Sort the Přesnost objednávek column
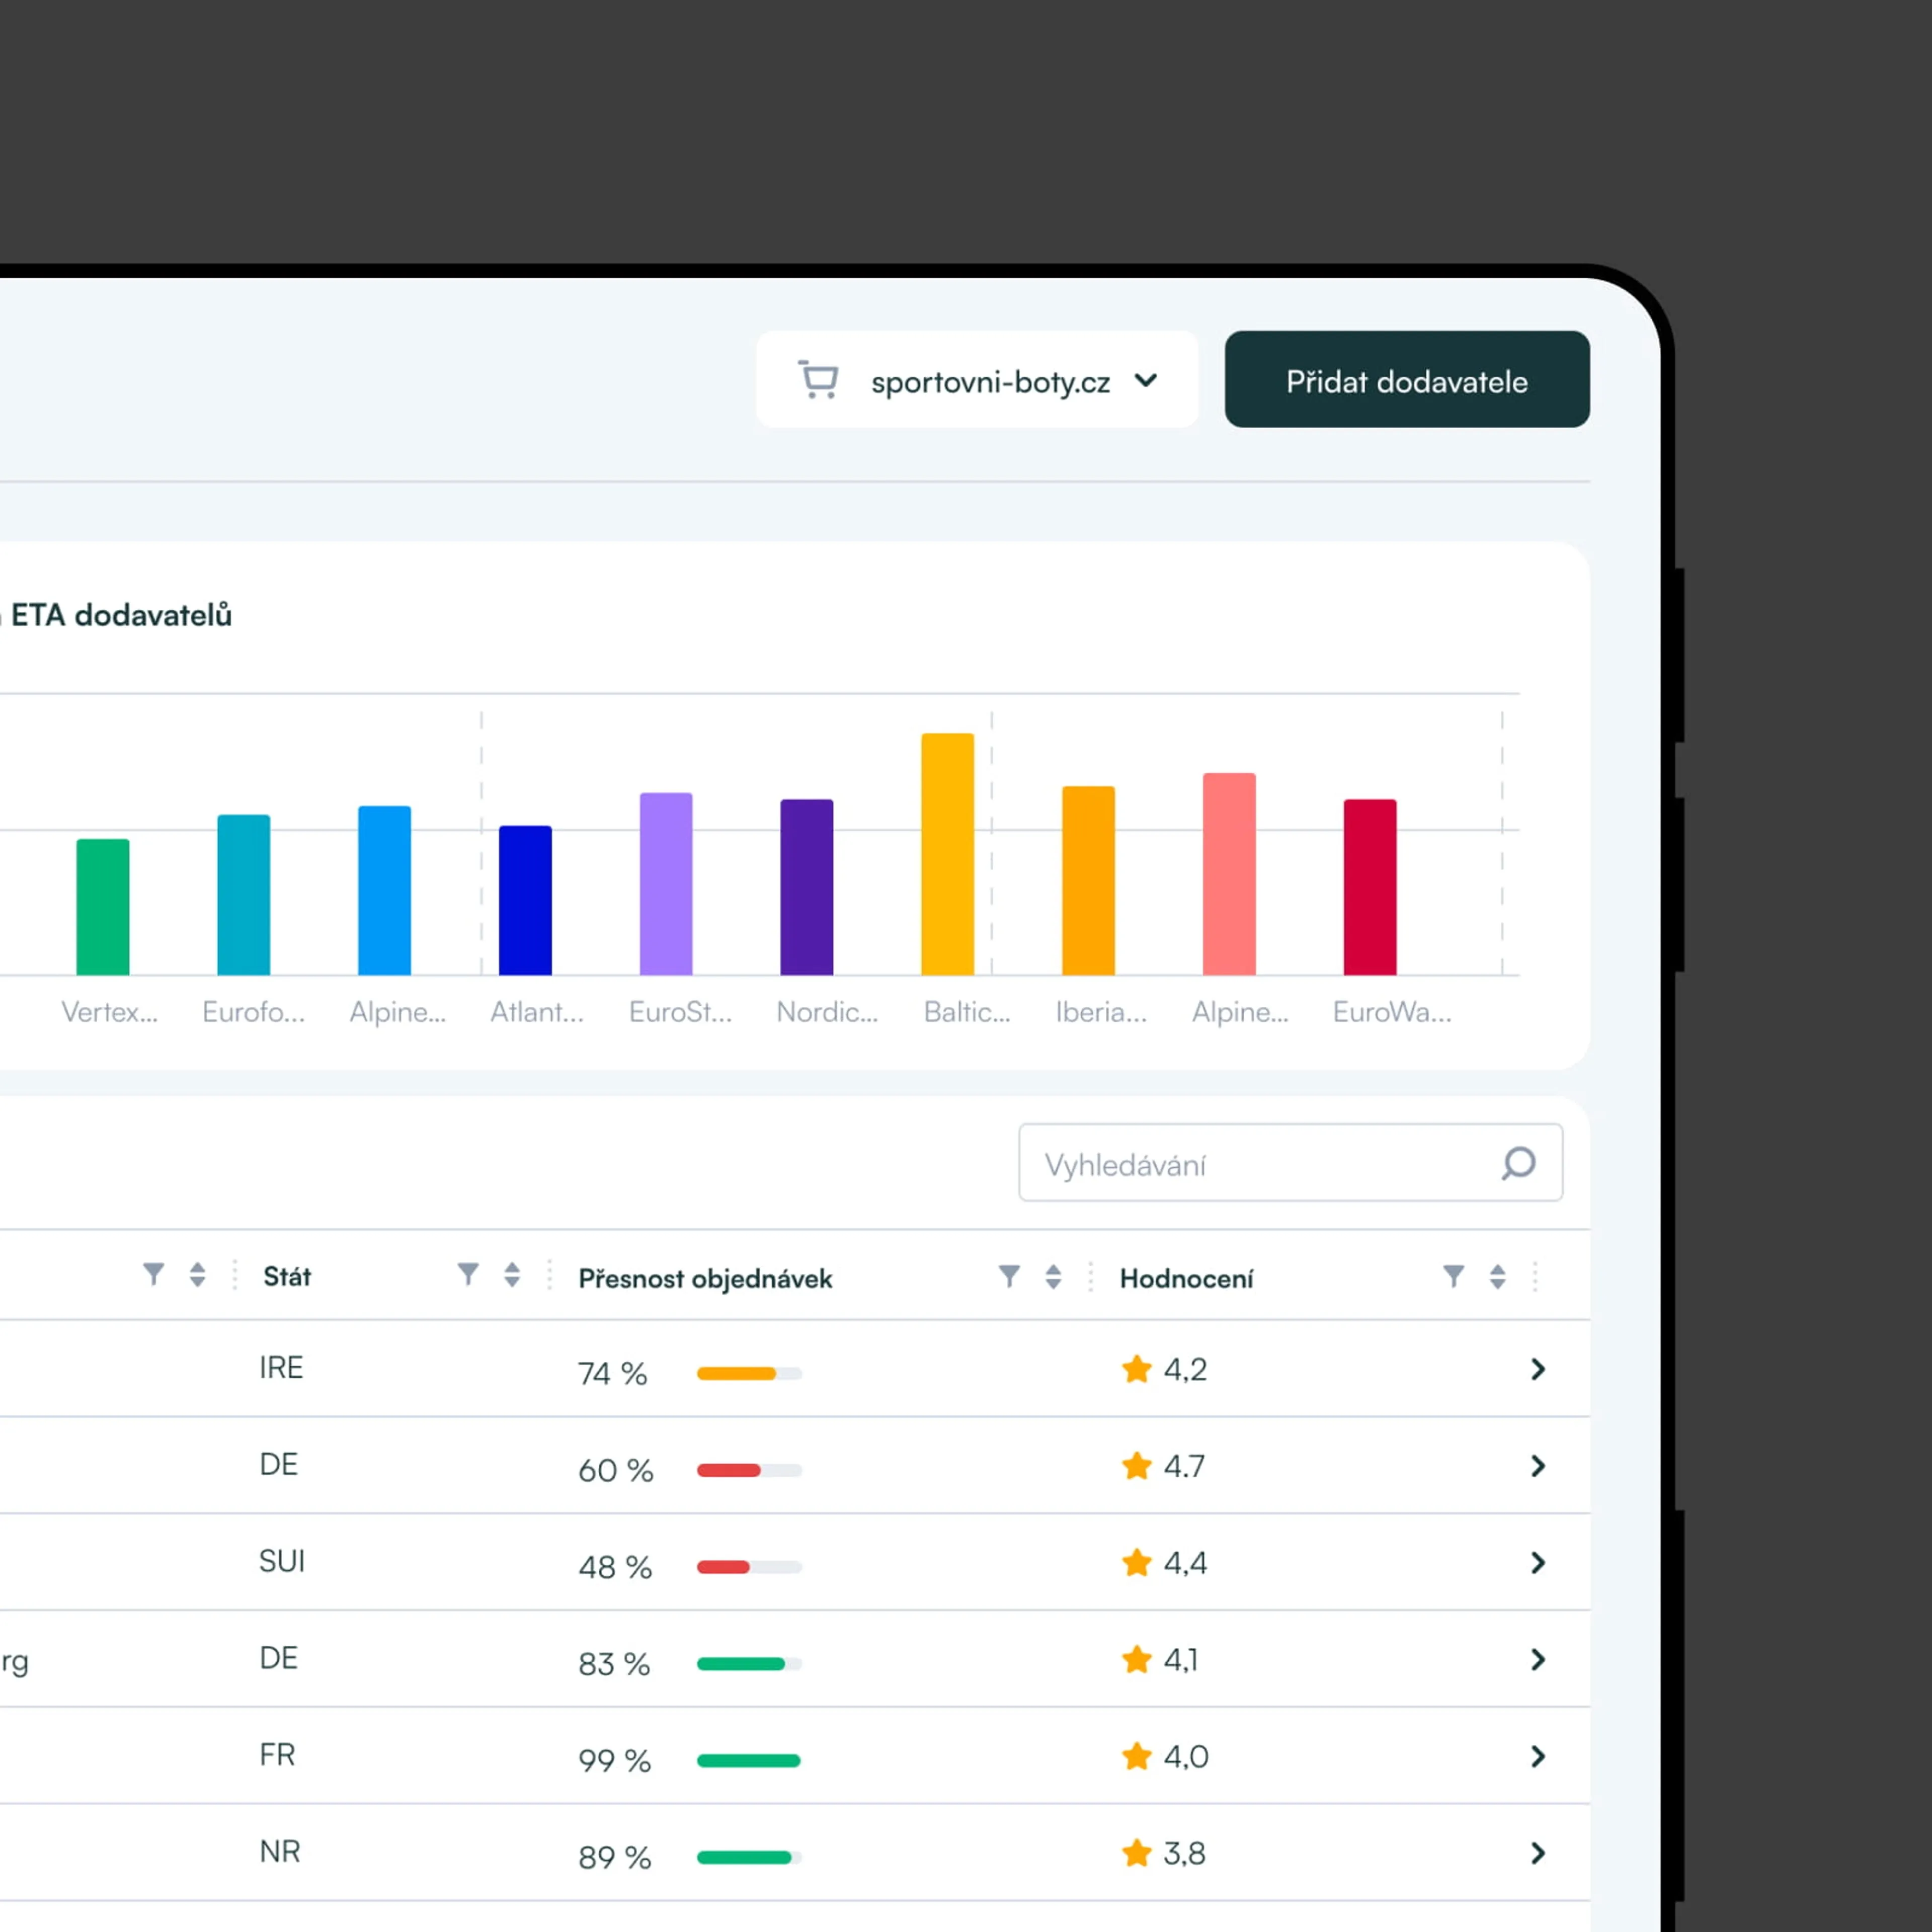The height and width of the screenshot is (1932, 1932). tap(1053, 1276)
